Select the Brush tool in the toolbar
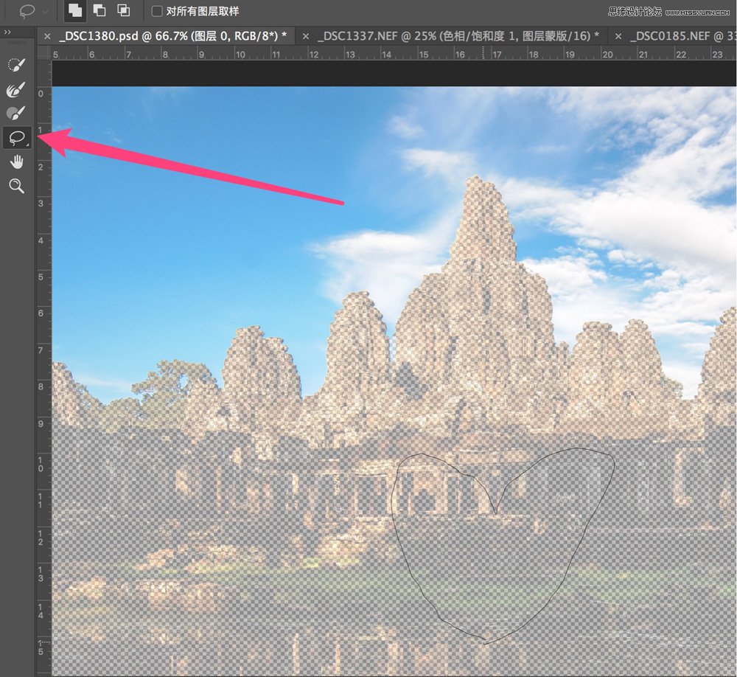Viewport: 737px width, 677px height. tap(16, 112)
